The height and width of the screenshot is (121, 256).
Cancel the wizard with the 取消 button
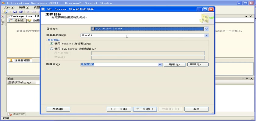[x=197, y=109]
